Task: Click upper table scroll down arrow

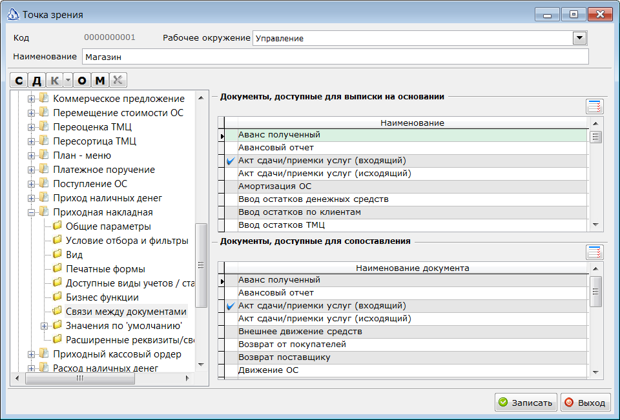Action: 596,225
